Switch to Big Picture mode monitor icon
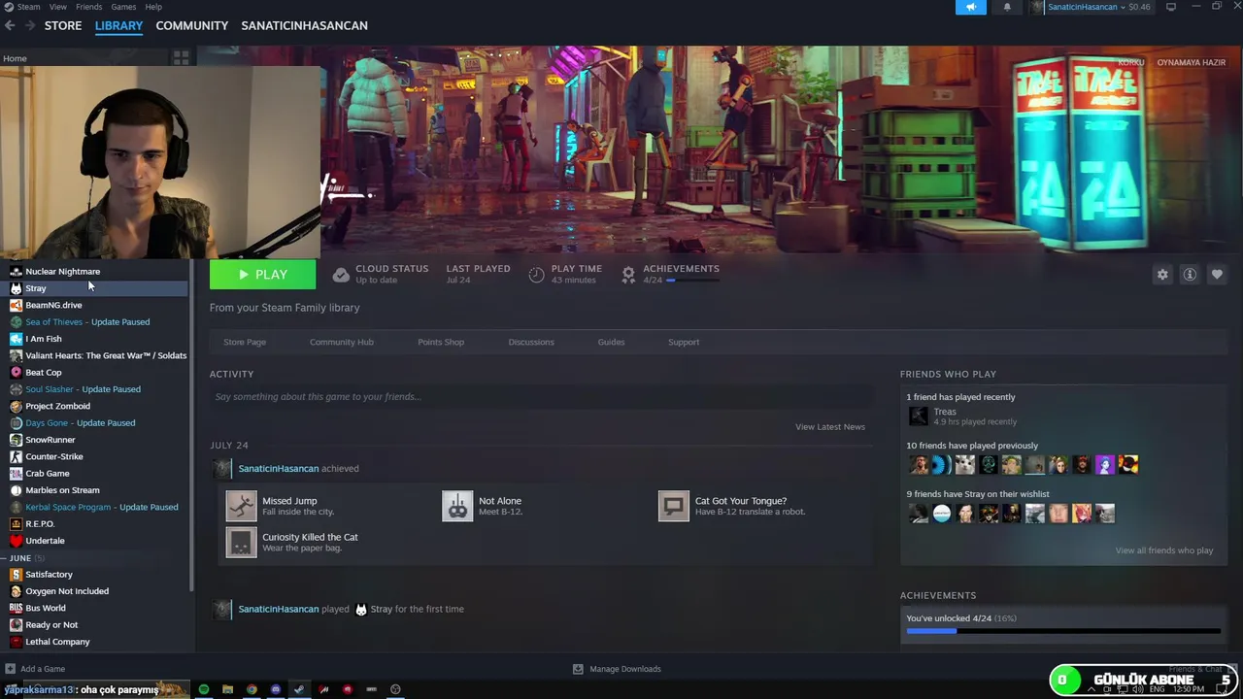Viewport: 1243px width, 699px height. (1171, 7)
